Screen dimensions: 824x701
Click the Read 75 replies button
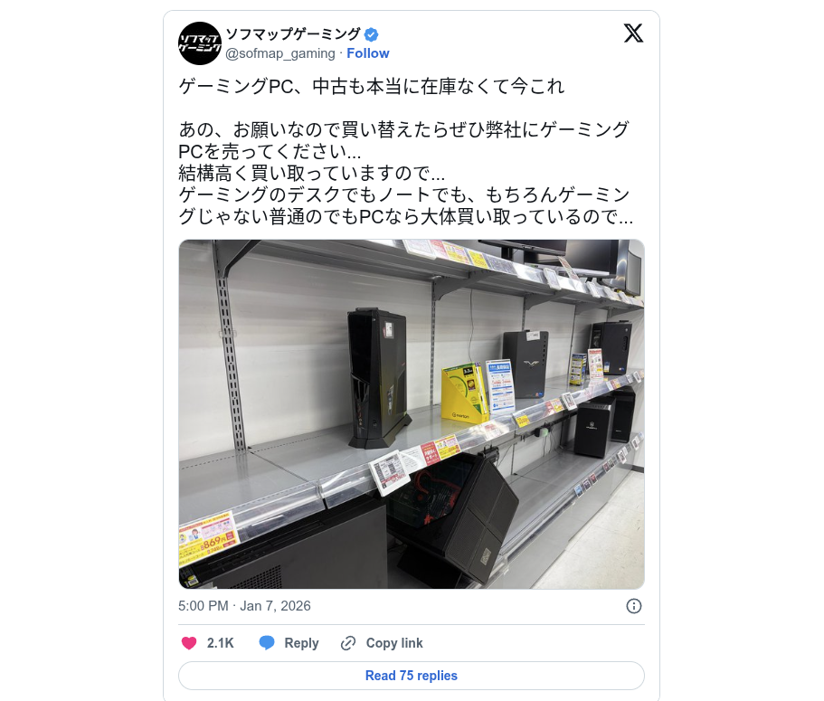(x=412, y=676)
